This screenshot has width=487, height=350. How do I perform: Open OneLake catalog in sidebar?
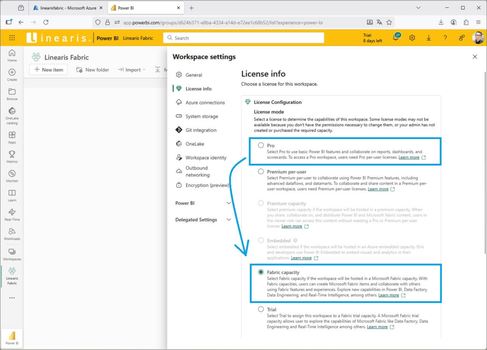click(x=12, y=116)
